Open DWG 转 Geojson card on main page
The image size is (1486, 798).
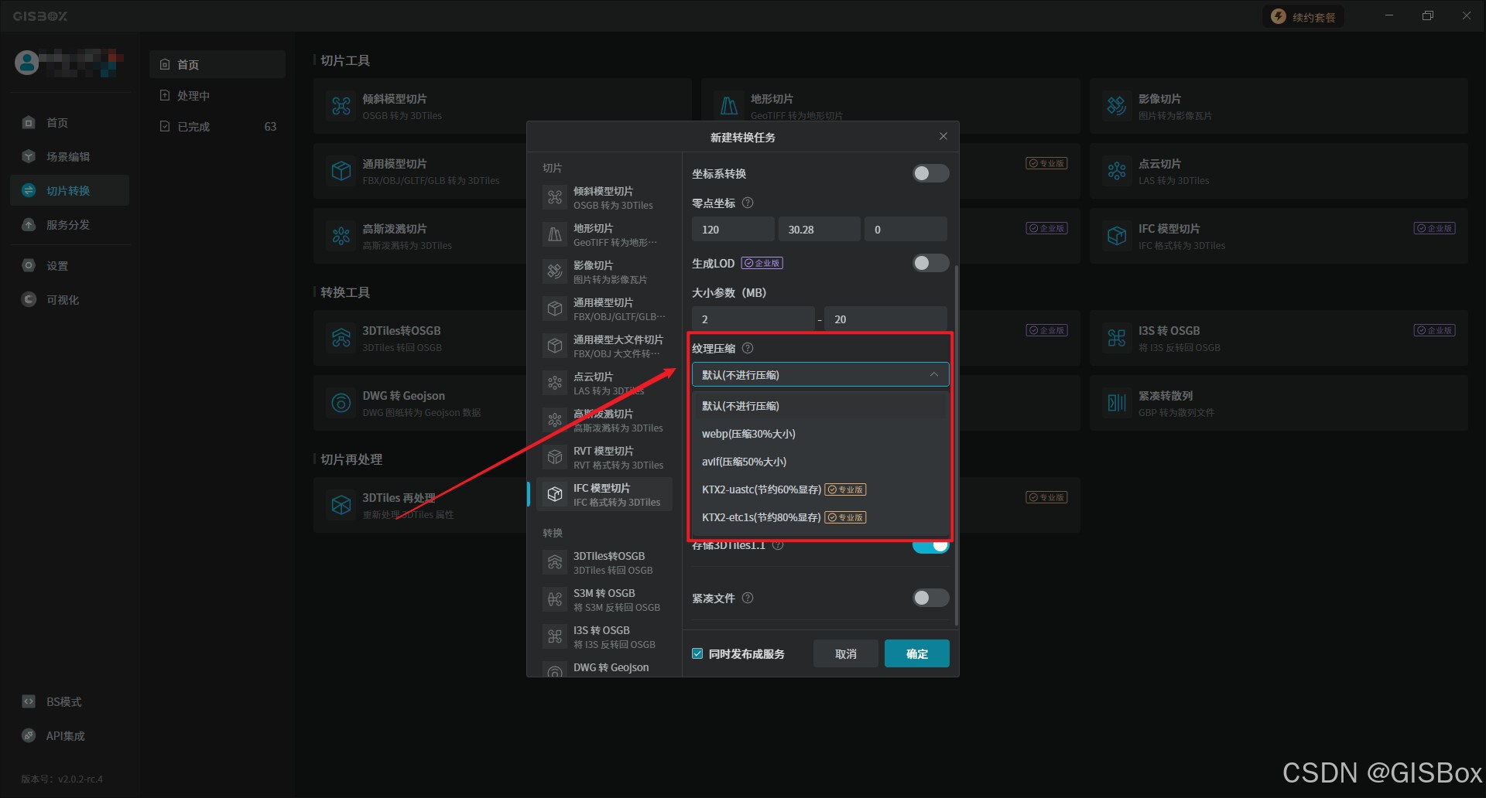tap(420, 403)
